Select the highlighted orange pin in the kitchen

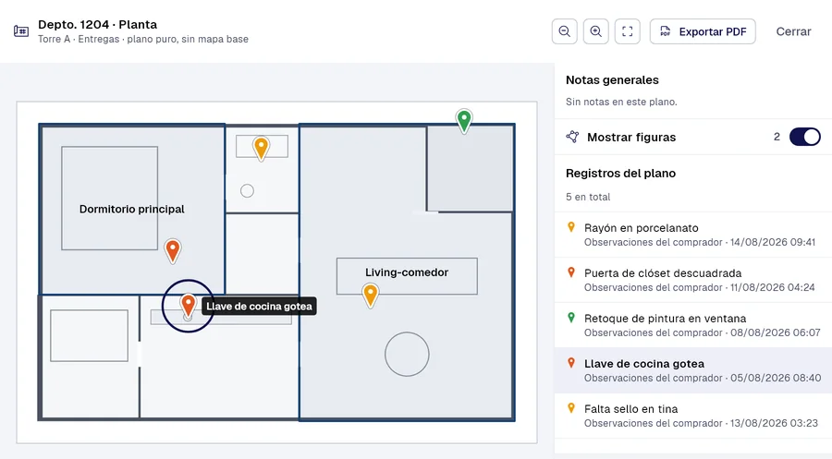pos(188,306)
